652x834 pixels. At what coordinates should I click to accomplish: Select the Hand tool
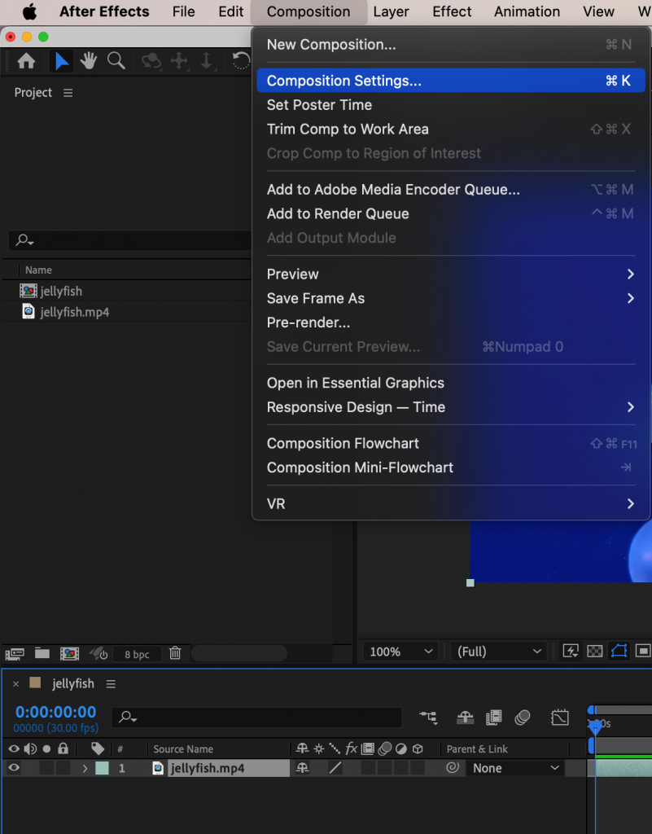pyautogui.click(x=89, y=61)
